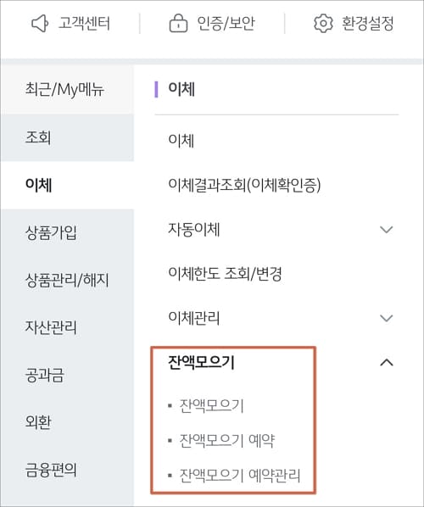Select 조회 in the left sidebar
The image size is (424, 507).
[67, 137]
